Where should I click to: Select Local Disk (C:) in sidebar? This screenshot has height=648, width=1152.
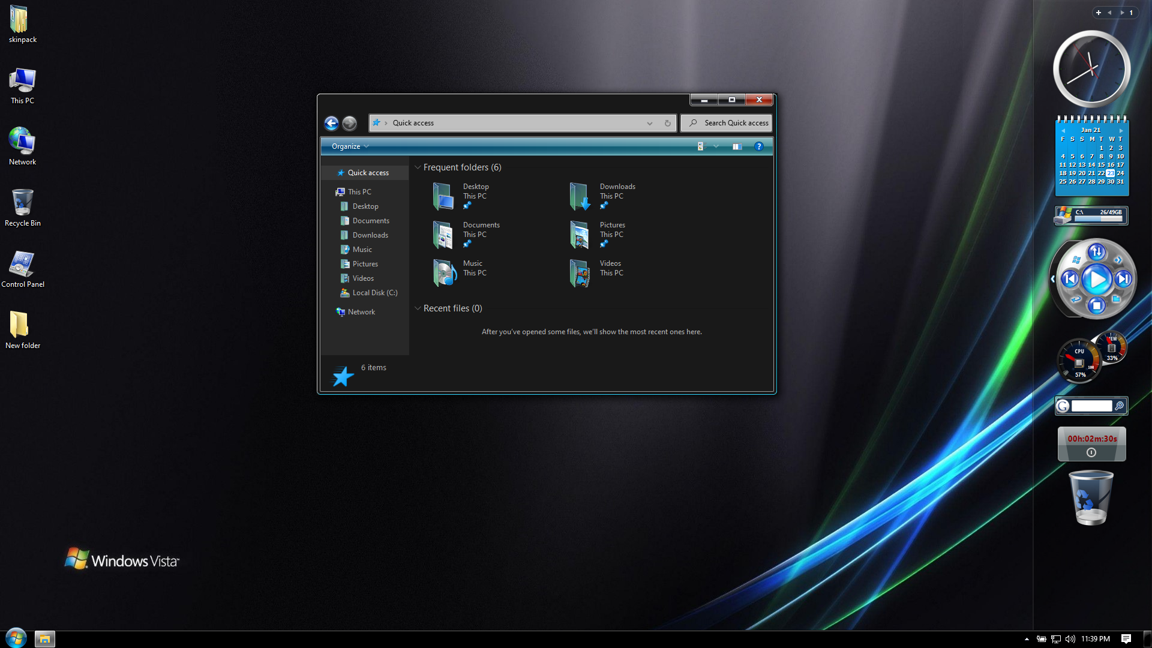click(x=374, y=293)
